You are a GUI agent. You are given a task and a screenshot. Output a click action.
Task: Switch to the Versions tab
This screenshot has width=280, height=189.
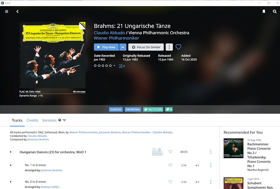click(x=49, y=120)
